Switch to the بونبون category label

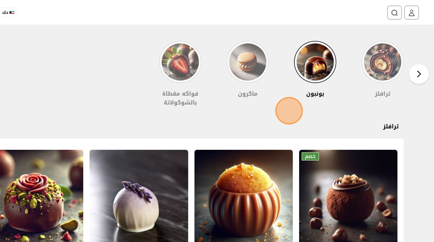[x=315, y=94]
